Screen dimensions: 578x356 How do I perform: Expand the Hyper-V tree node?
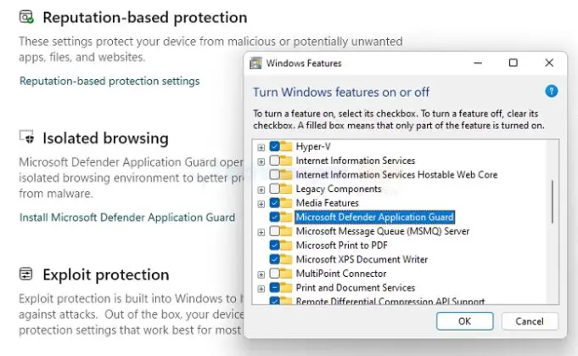click(x=261, y=146)
